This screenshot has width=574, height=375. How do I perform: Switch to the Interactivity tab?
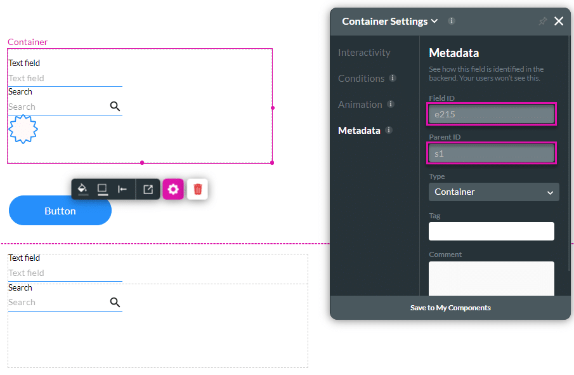coord(364,53)
